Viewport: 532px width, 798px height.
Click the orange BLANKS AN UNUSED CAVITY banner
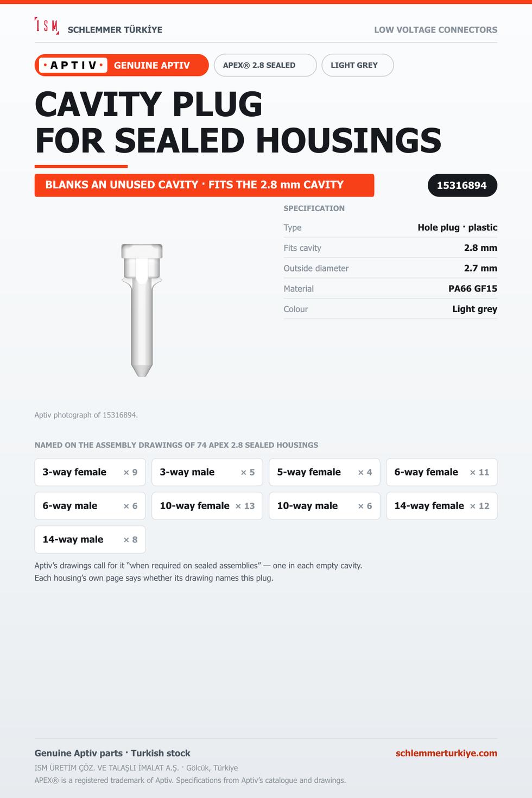click(205, 185)
